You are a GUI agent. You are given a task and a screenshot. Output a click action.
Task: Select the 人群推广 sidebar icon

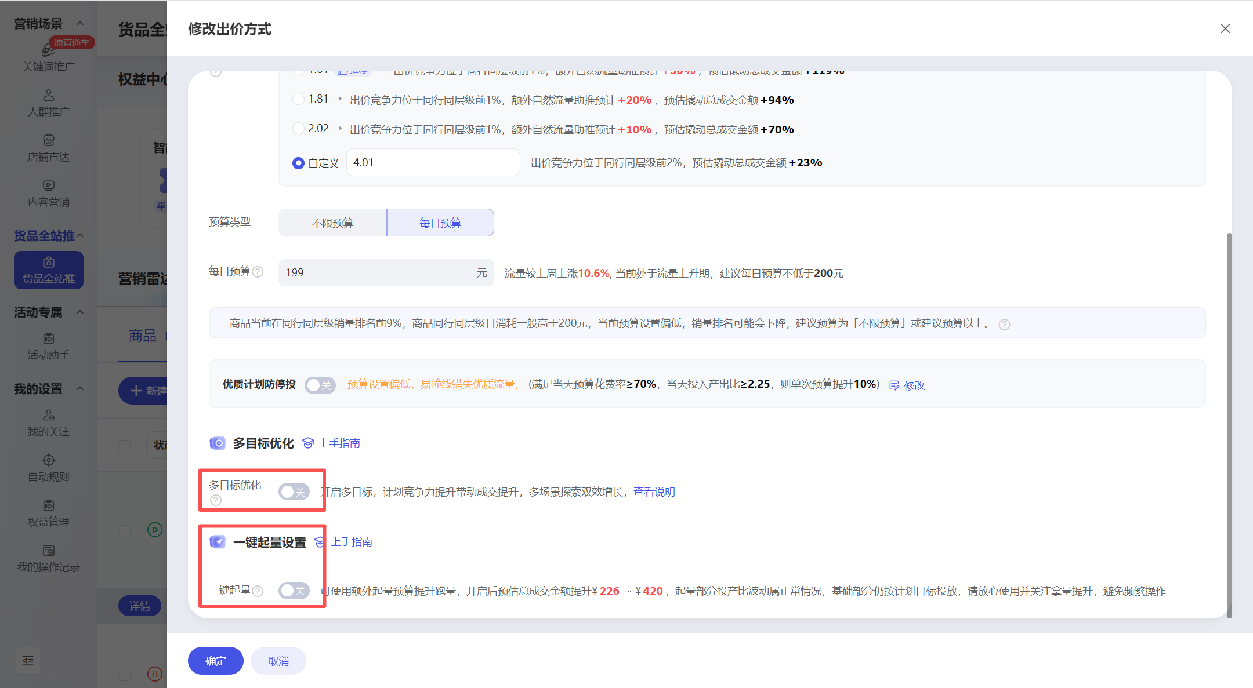point(48,103)
